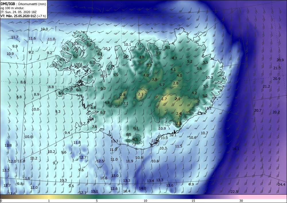
Task: Click the 12.3 value at the left edge
Action: pos(6,170)
